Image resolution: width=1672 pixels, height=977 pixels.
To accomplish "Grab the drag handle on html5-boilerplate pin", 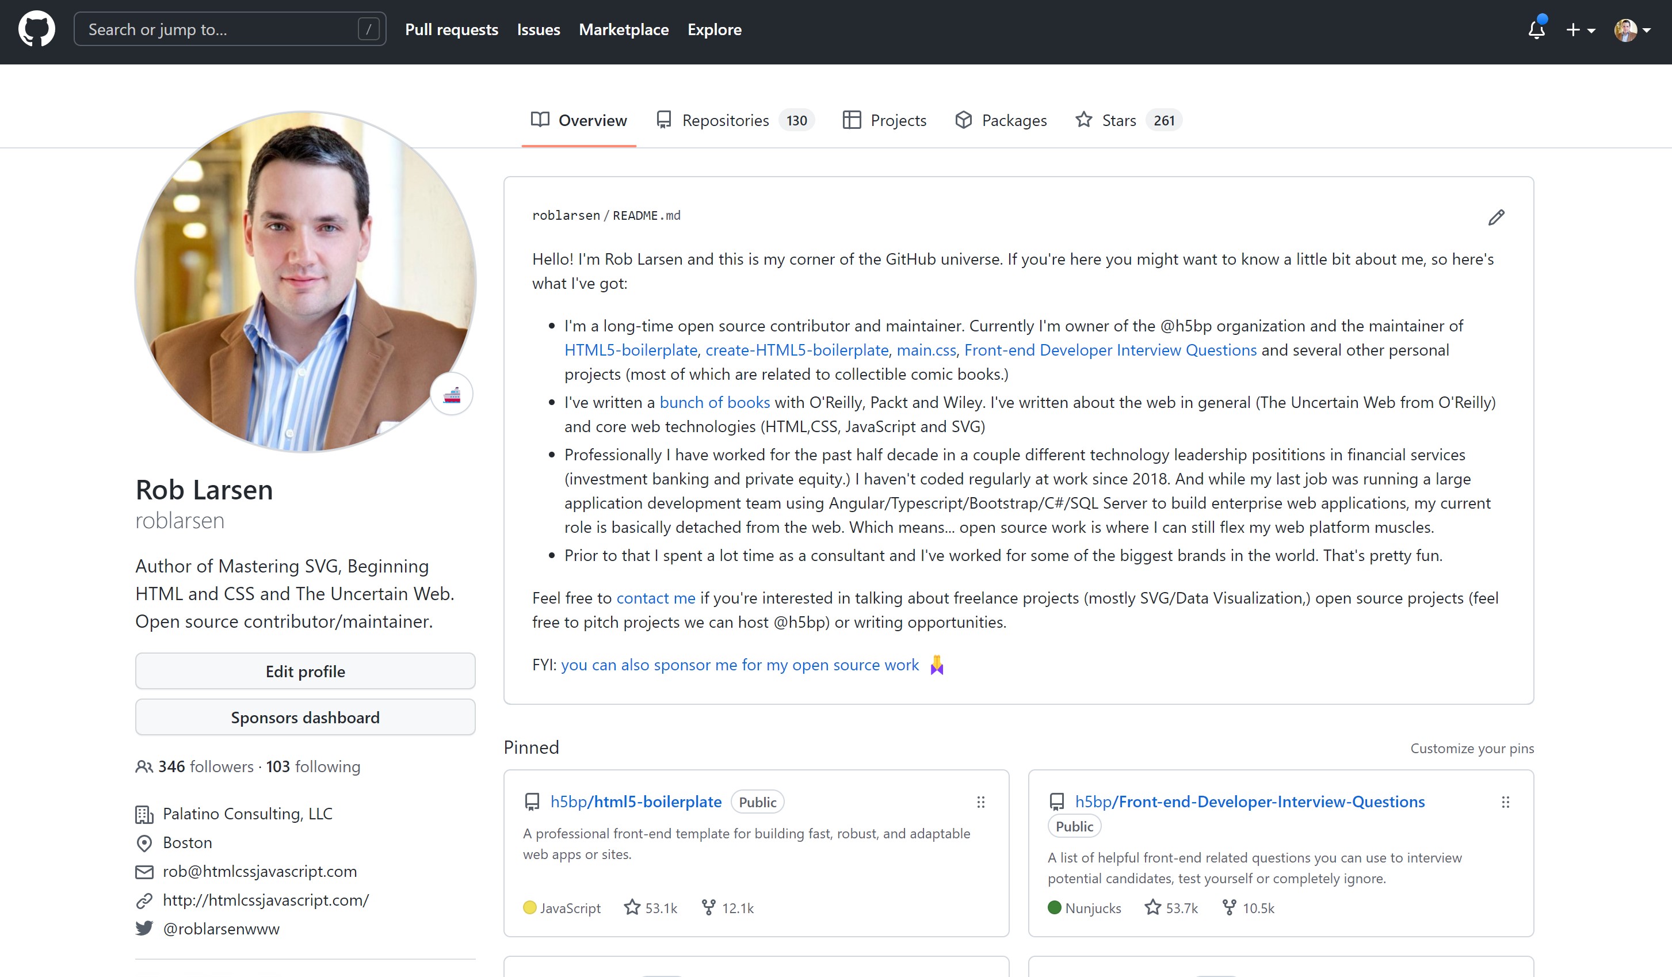I will coord(980,803).
